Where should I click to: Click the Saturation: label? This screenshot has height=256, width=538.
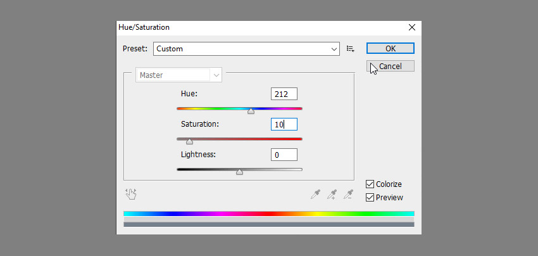(x=199, y=124)
